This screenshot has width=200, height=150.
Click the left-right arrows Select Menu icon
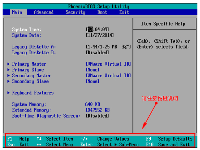pyautogui.click(x=39, y=145)
